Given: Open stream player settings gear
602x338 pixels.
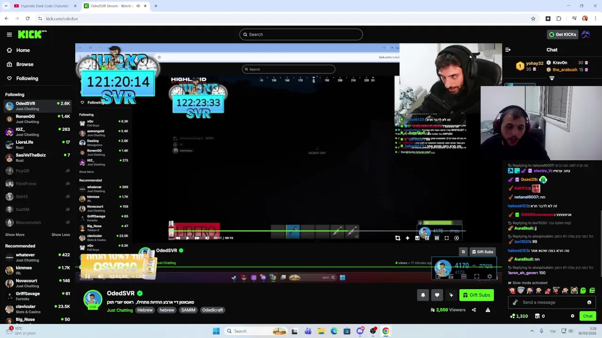Looking at the screenshot, I should tap(490, 277).
